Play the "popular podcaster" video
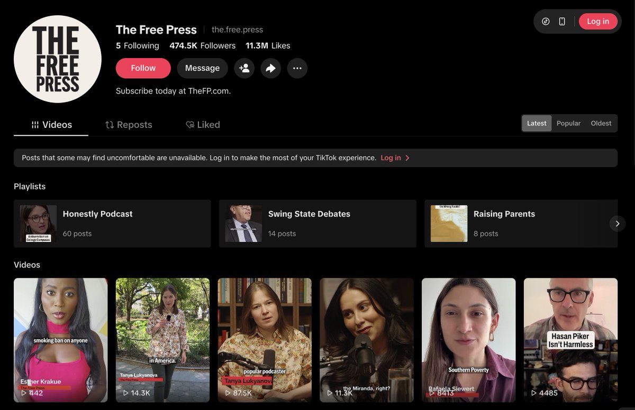Screen dimensions: 635x410 (x=265, y=340)
